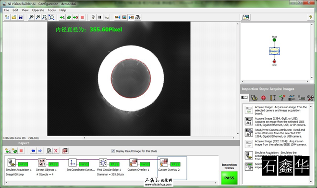The height and width of the screenshot is (188, 317).
Task: Open the File menu
Action: (6, 10)
